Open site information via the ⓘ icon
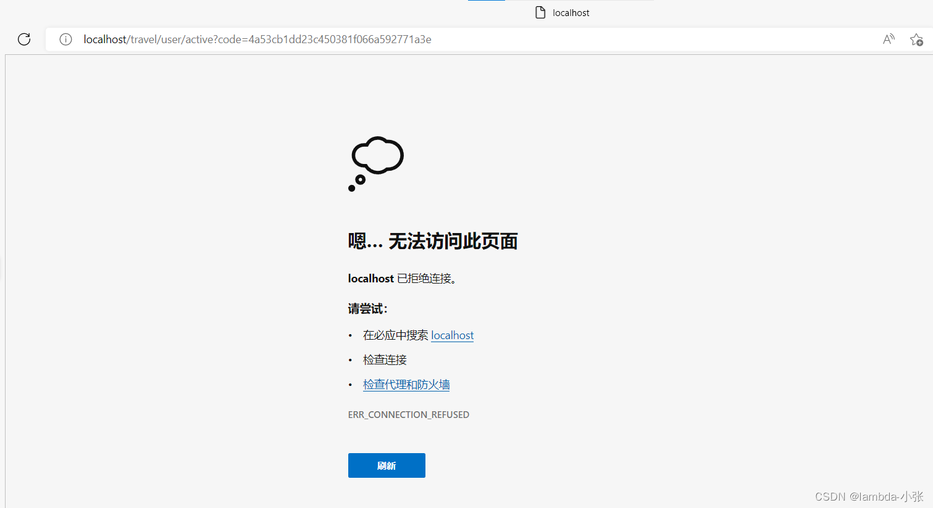Image resolution: width=933 pixels, height=508 pixels. point(65,39)
